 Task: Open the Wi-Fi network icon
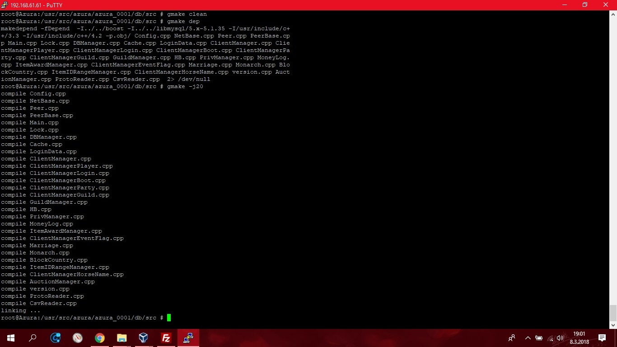coord(550,338)
